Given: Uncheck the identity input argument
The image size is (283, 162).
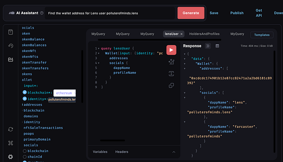Looking at the screenshot, I should tap(25, 99).
